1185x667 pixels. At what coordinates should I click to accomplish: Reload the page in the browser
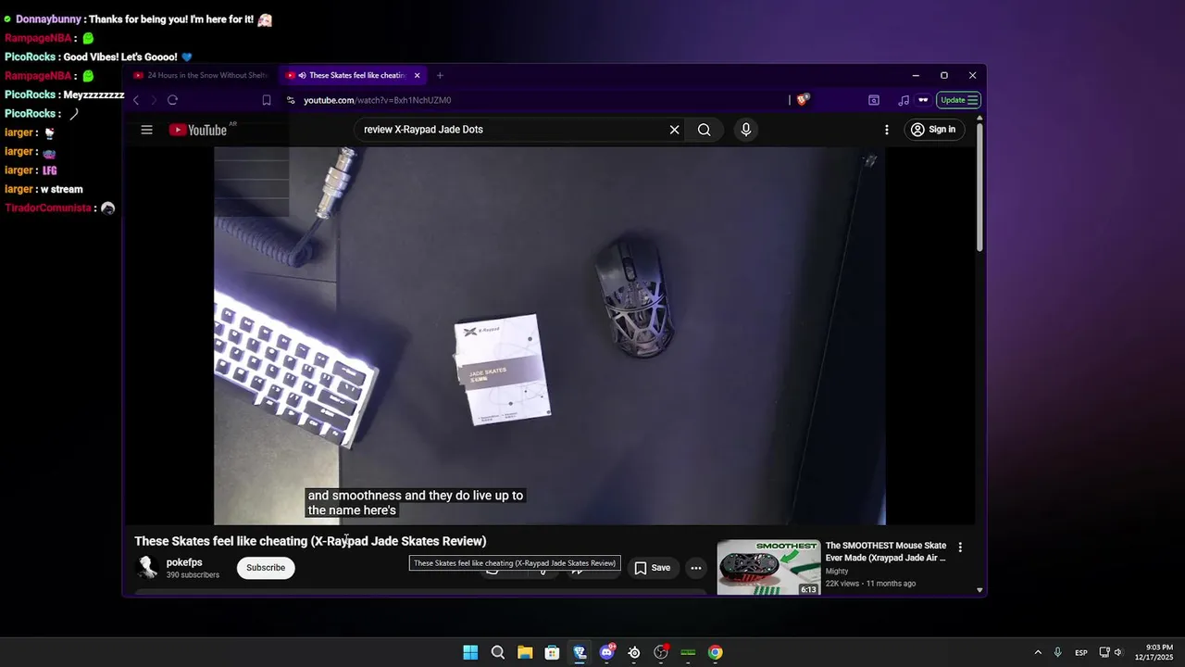click(172, 100)
